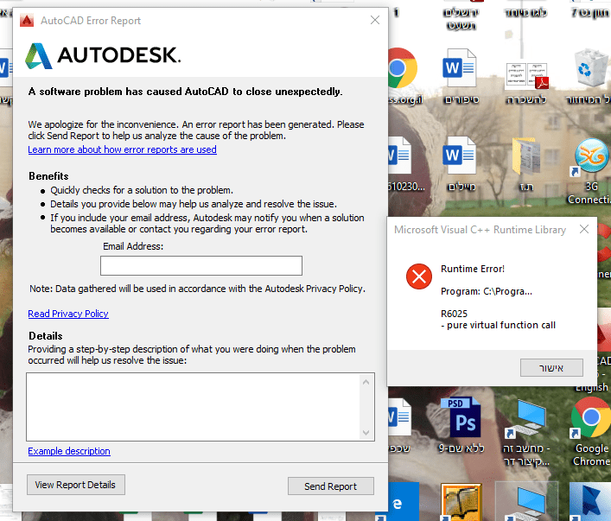The height and width of the screenshot is (521, 611).
Task: Open 'Learn more about how error reports are used'
Action: click(x=122, y=149)
